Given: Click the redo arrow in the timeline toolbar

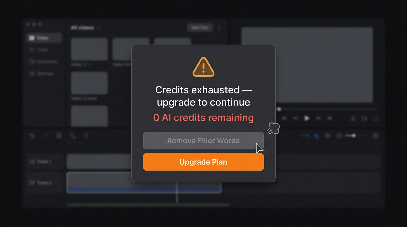Looking at the screenshot, I should pos(45,136).
